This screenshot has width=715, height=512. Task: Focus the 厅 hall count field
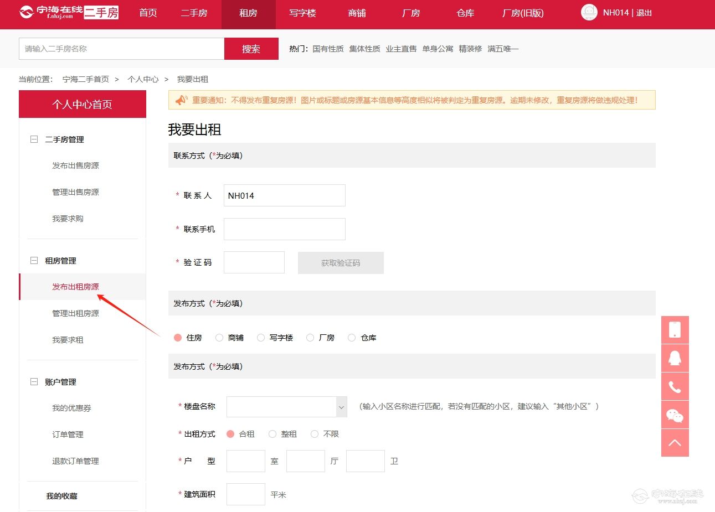(306, 461)
